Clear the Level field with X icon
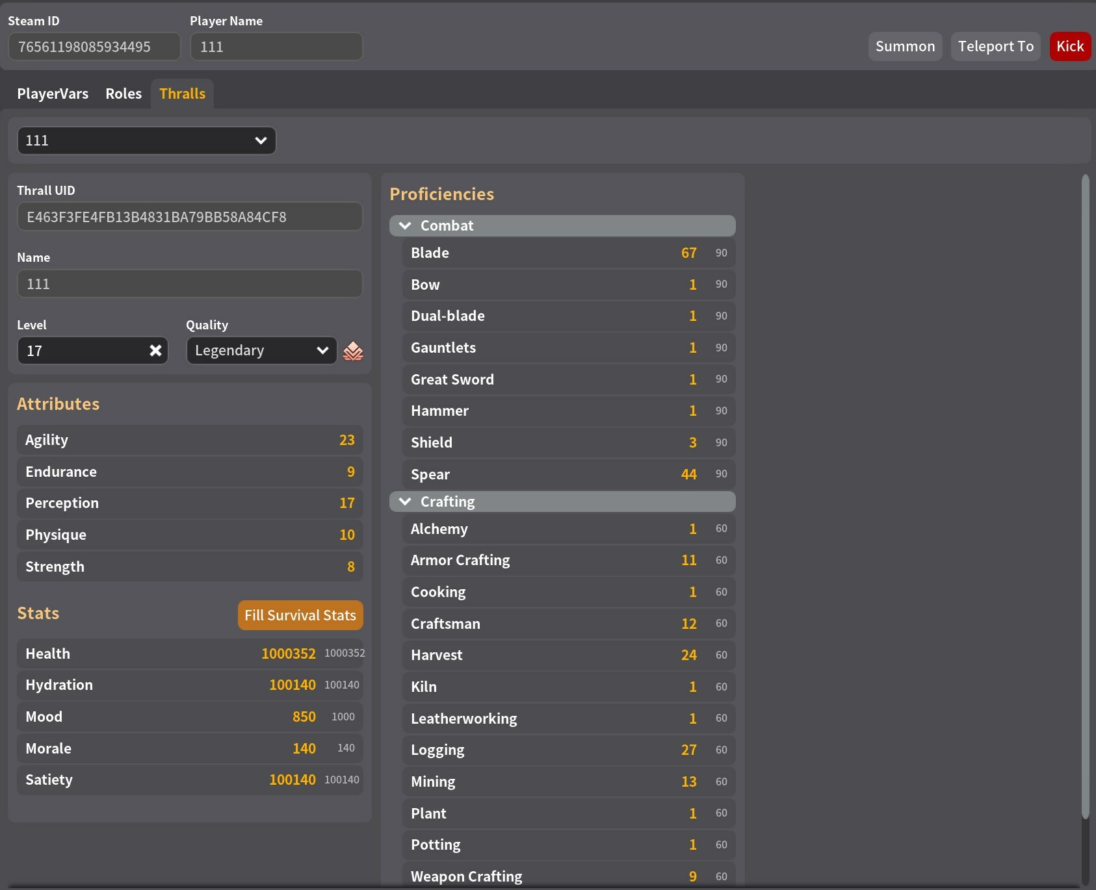Screen dimensions: 1096x890 [x=155, y=351]
